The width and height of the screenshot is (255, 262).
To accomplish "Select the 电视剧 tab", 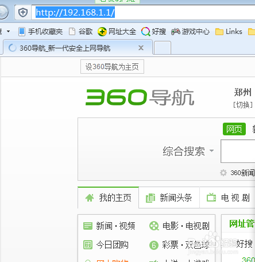I will [x=227, y=198].
